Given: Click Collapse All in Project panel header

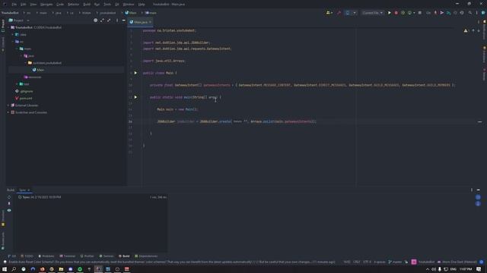Looking at the screenshot, I should click(x=109, y=20).
